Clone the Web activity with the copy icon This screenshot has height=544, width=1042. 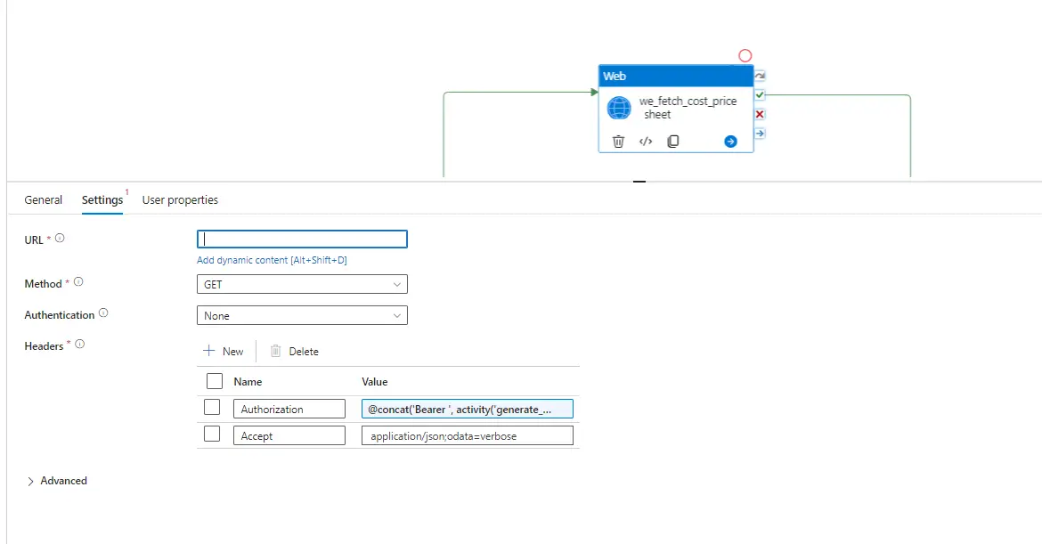[672, 140]
